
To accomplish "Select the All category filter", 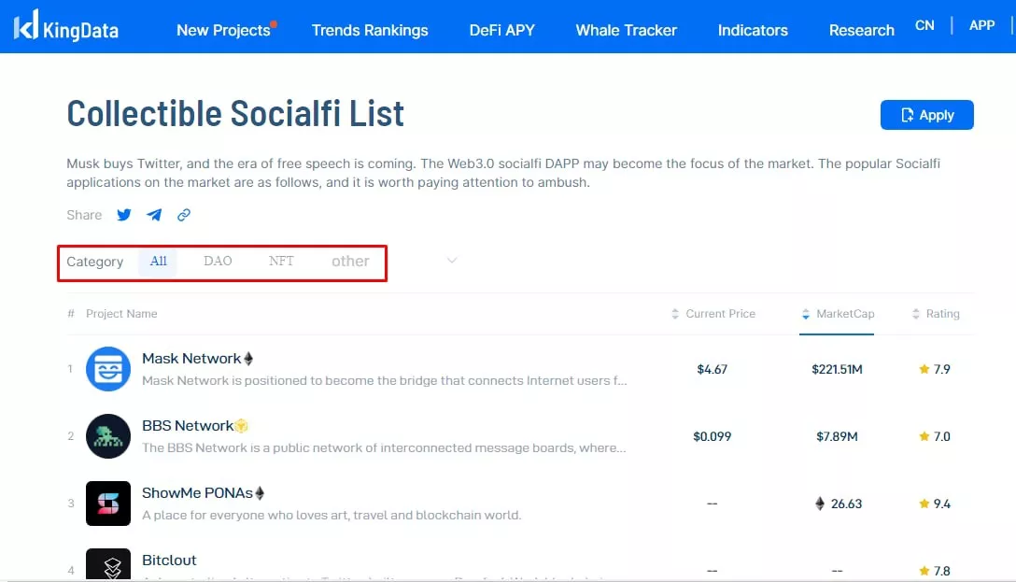I will point(158,262).
